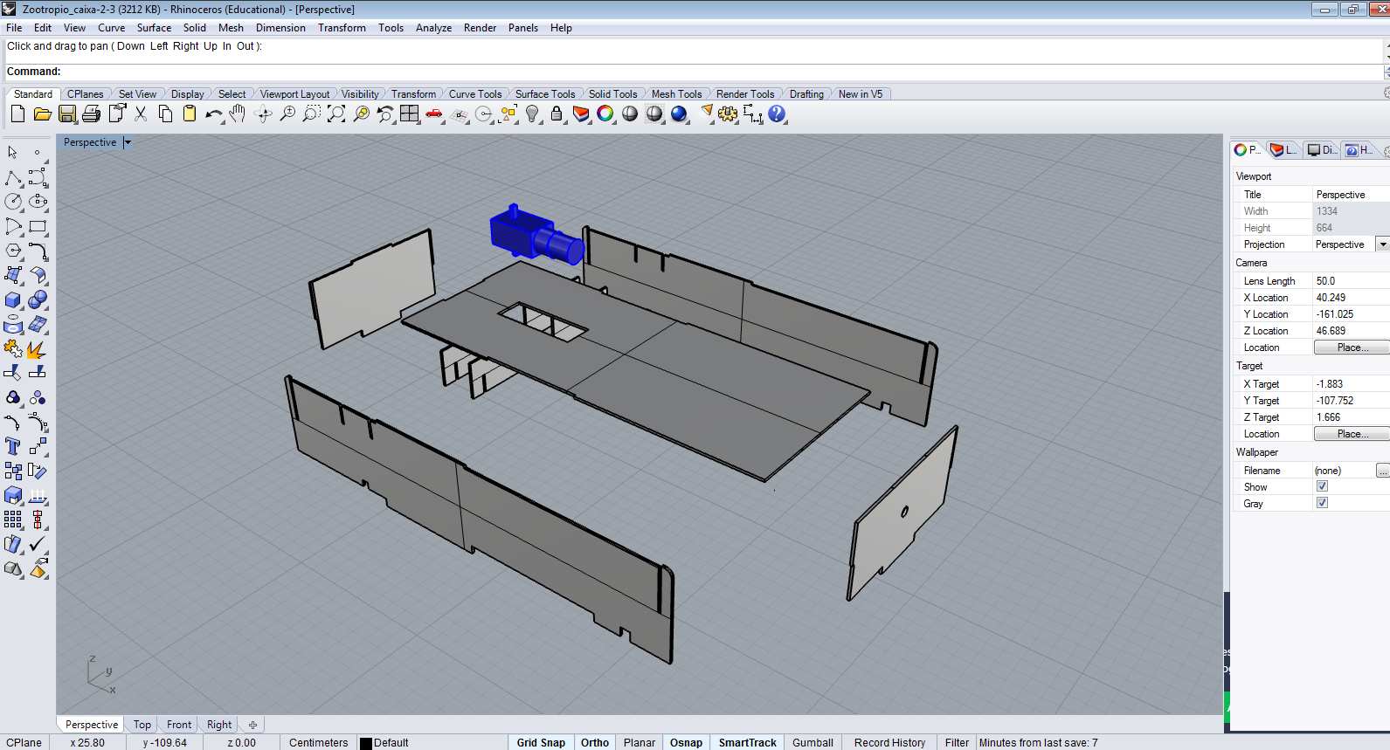Select the Circle tool in left sidebar
Viewport: 1390px width, 750px height.
click(x=13, y=202)
